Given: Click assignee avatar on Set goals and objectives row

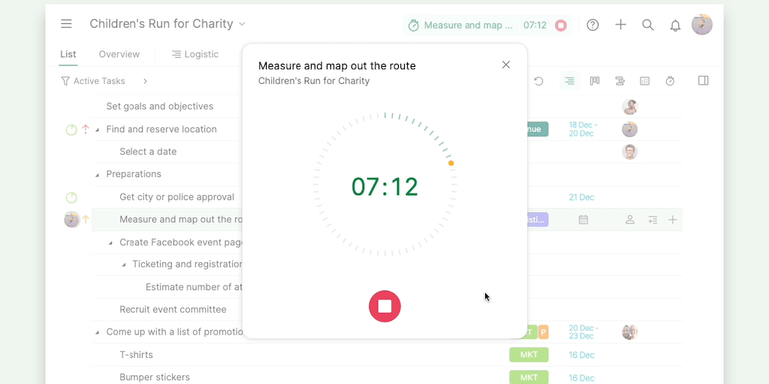Looking at the screenshot, I should pos(630,106).
